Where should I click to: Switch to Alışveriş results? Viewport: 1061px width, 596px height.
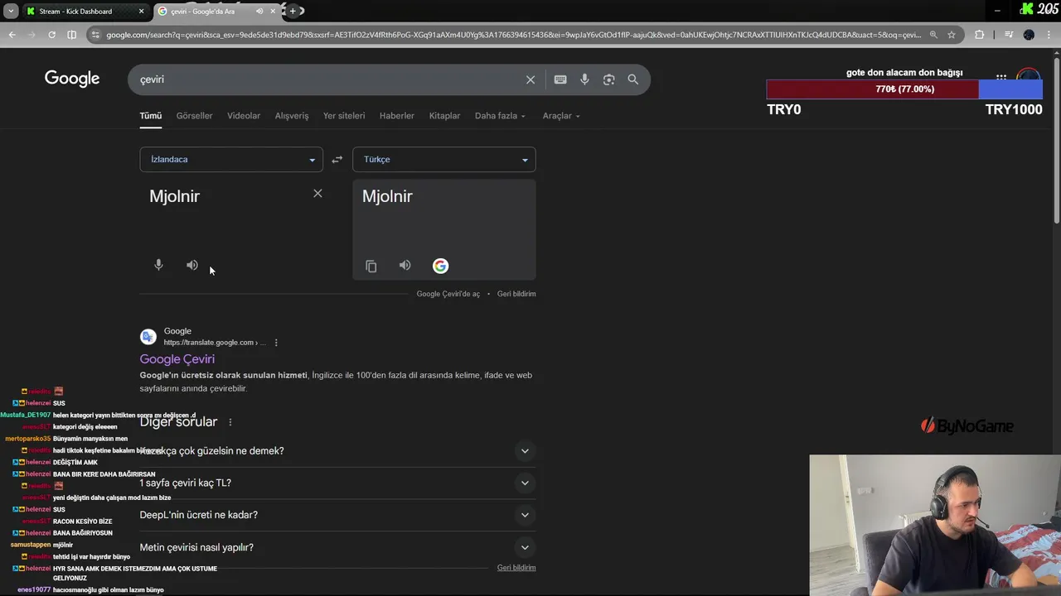292,116
